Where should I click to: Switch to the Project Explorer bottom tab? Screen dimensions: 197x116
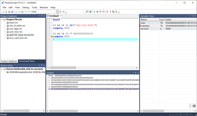(x=9, y=61)
